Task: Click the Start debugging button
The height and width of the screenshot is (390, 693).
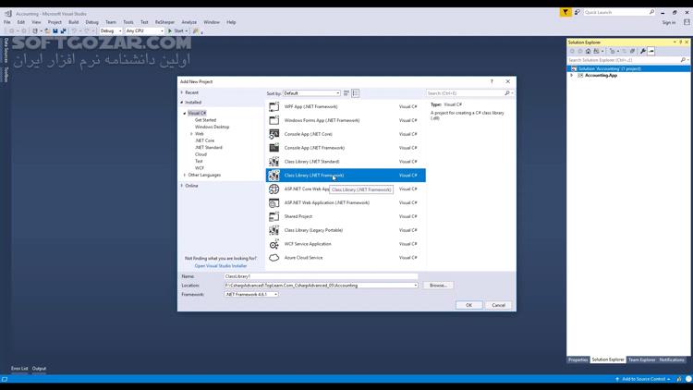Action: [x=176, y=30]
